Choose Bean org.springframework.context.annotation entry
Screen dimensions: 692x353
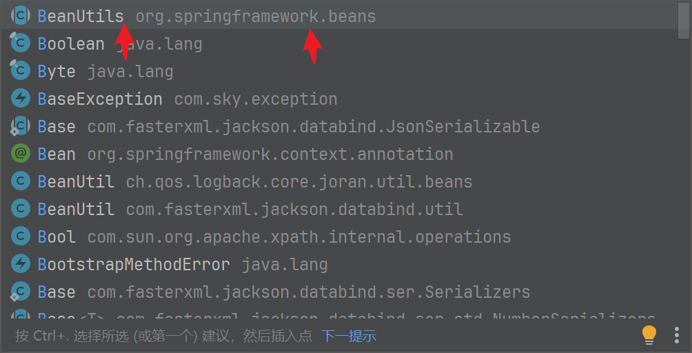coord(339,154)
